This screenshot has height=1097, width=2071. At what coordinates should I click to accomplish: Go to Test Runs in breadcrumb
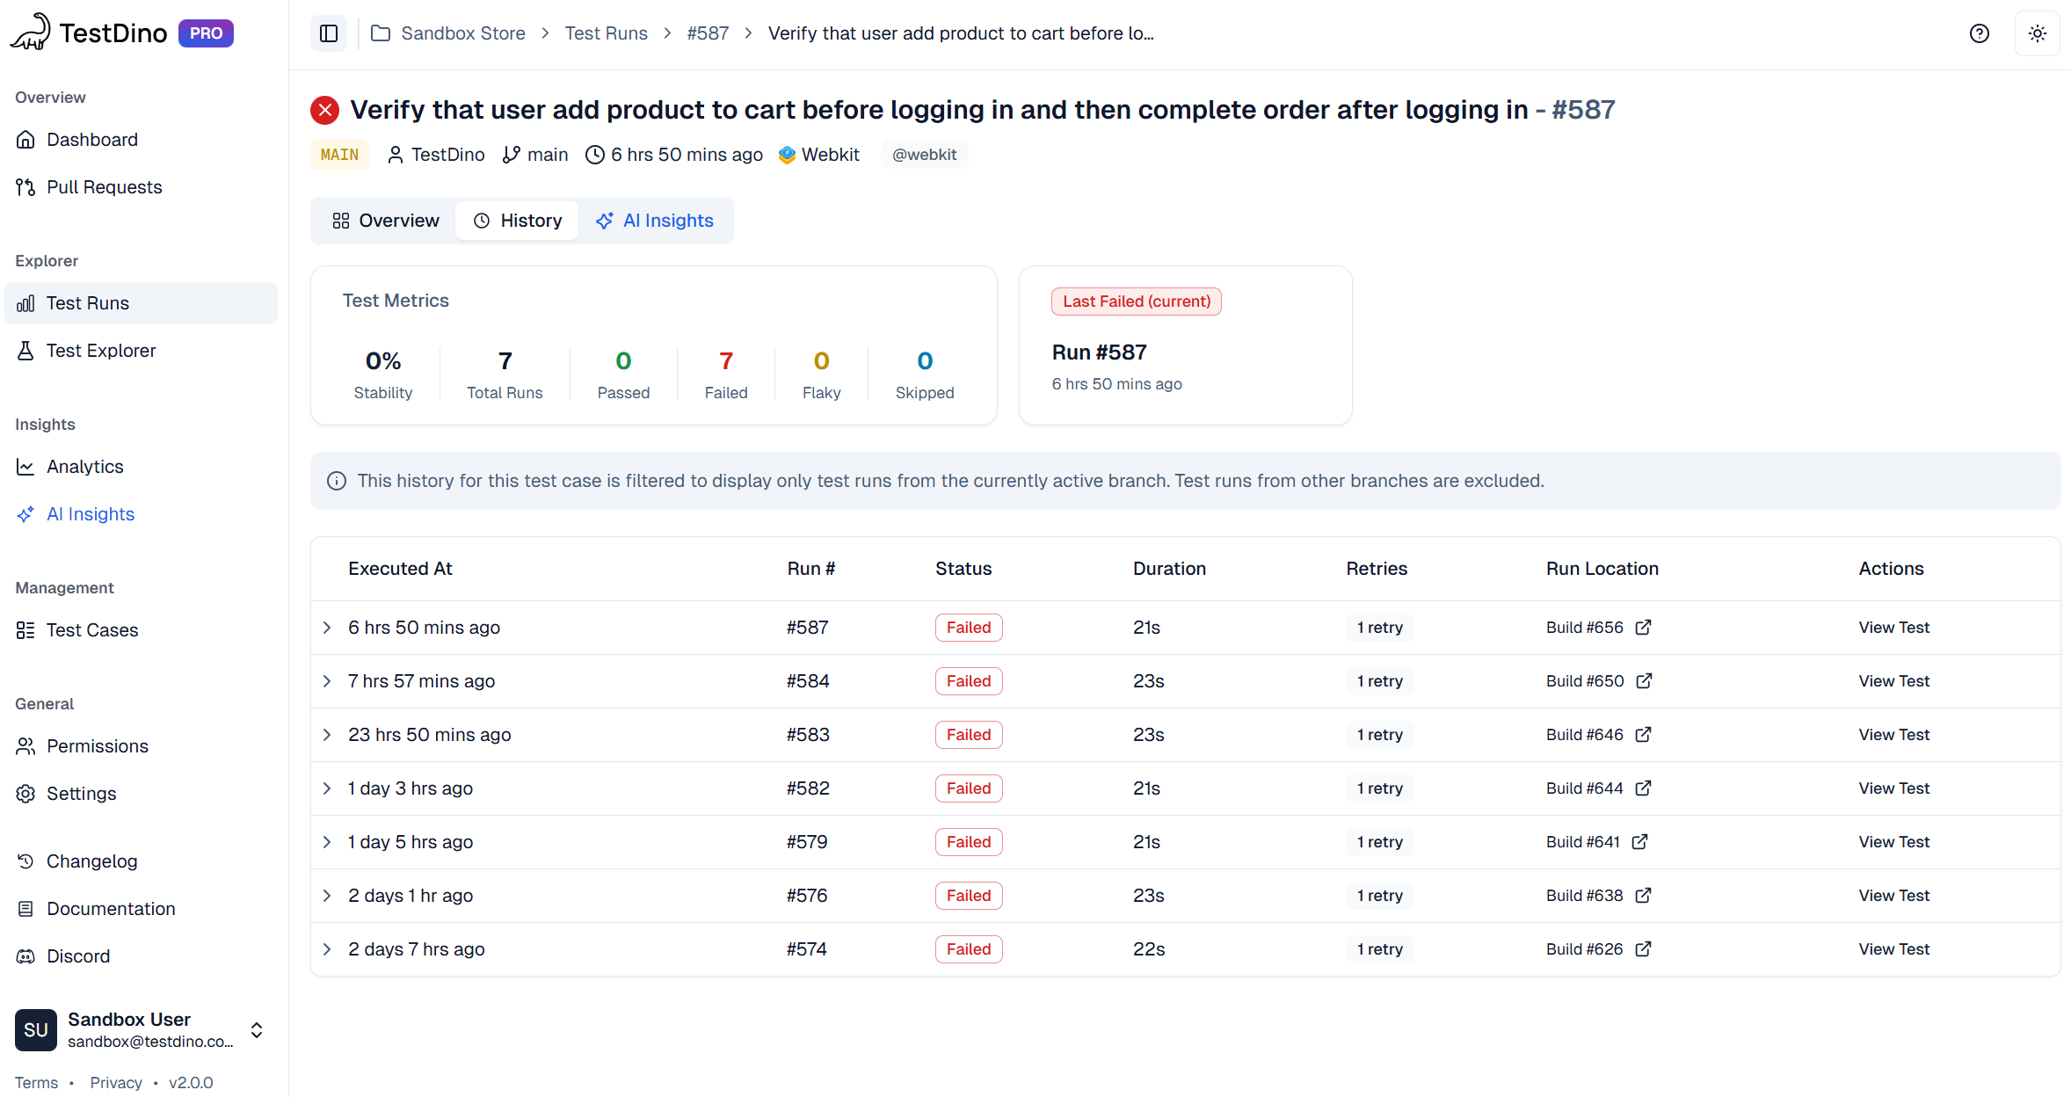click(606, 33)
